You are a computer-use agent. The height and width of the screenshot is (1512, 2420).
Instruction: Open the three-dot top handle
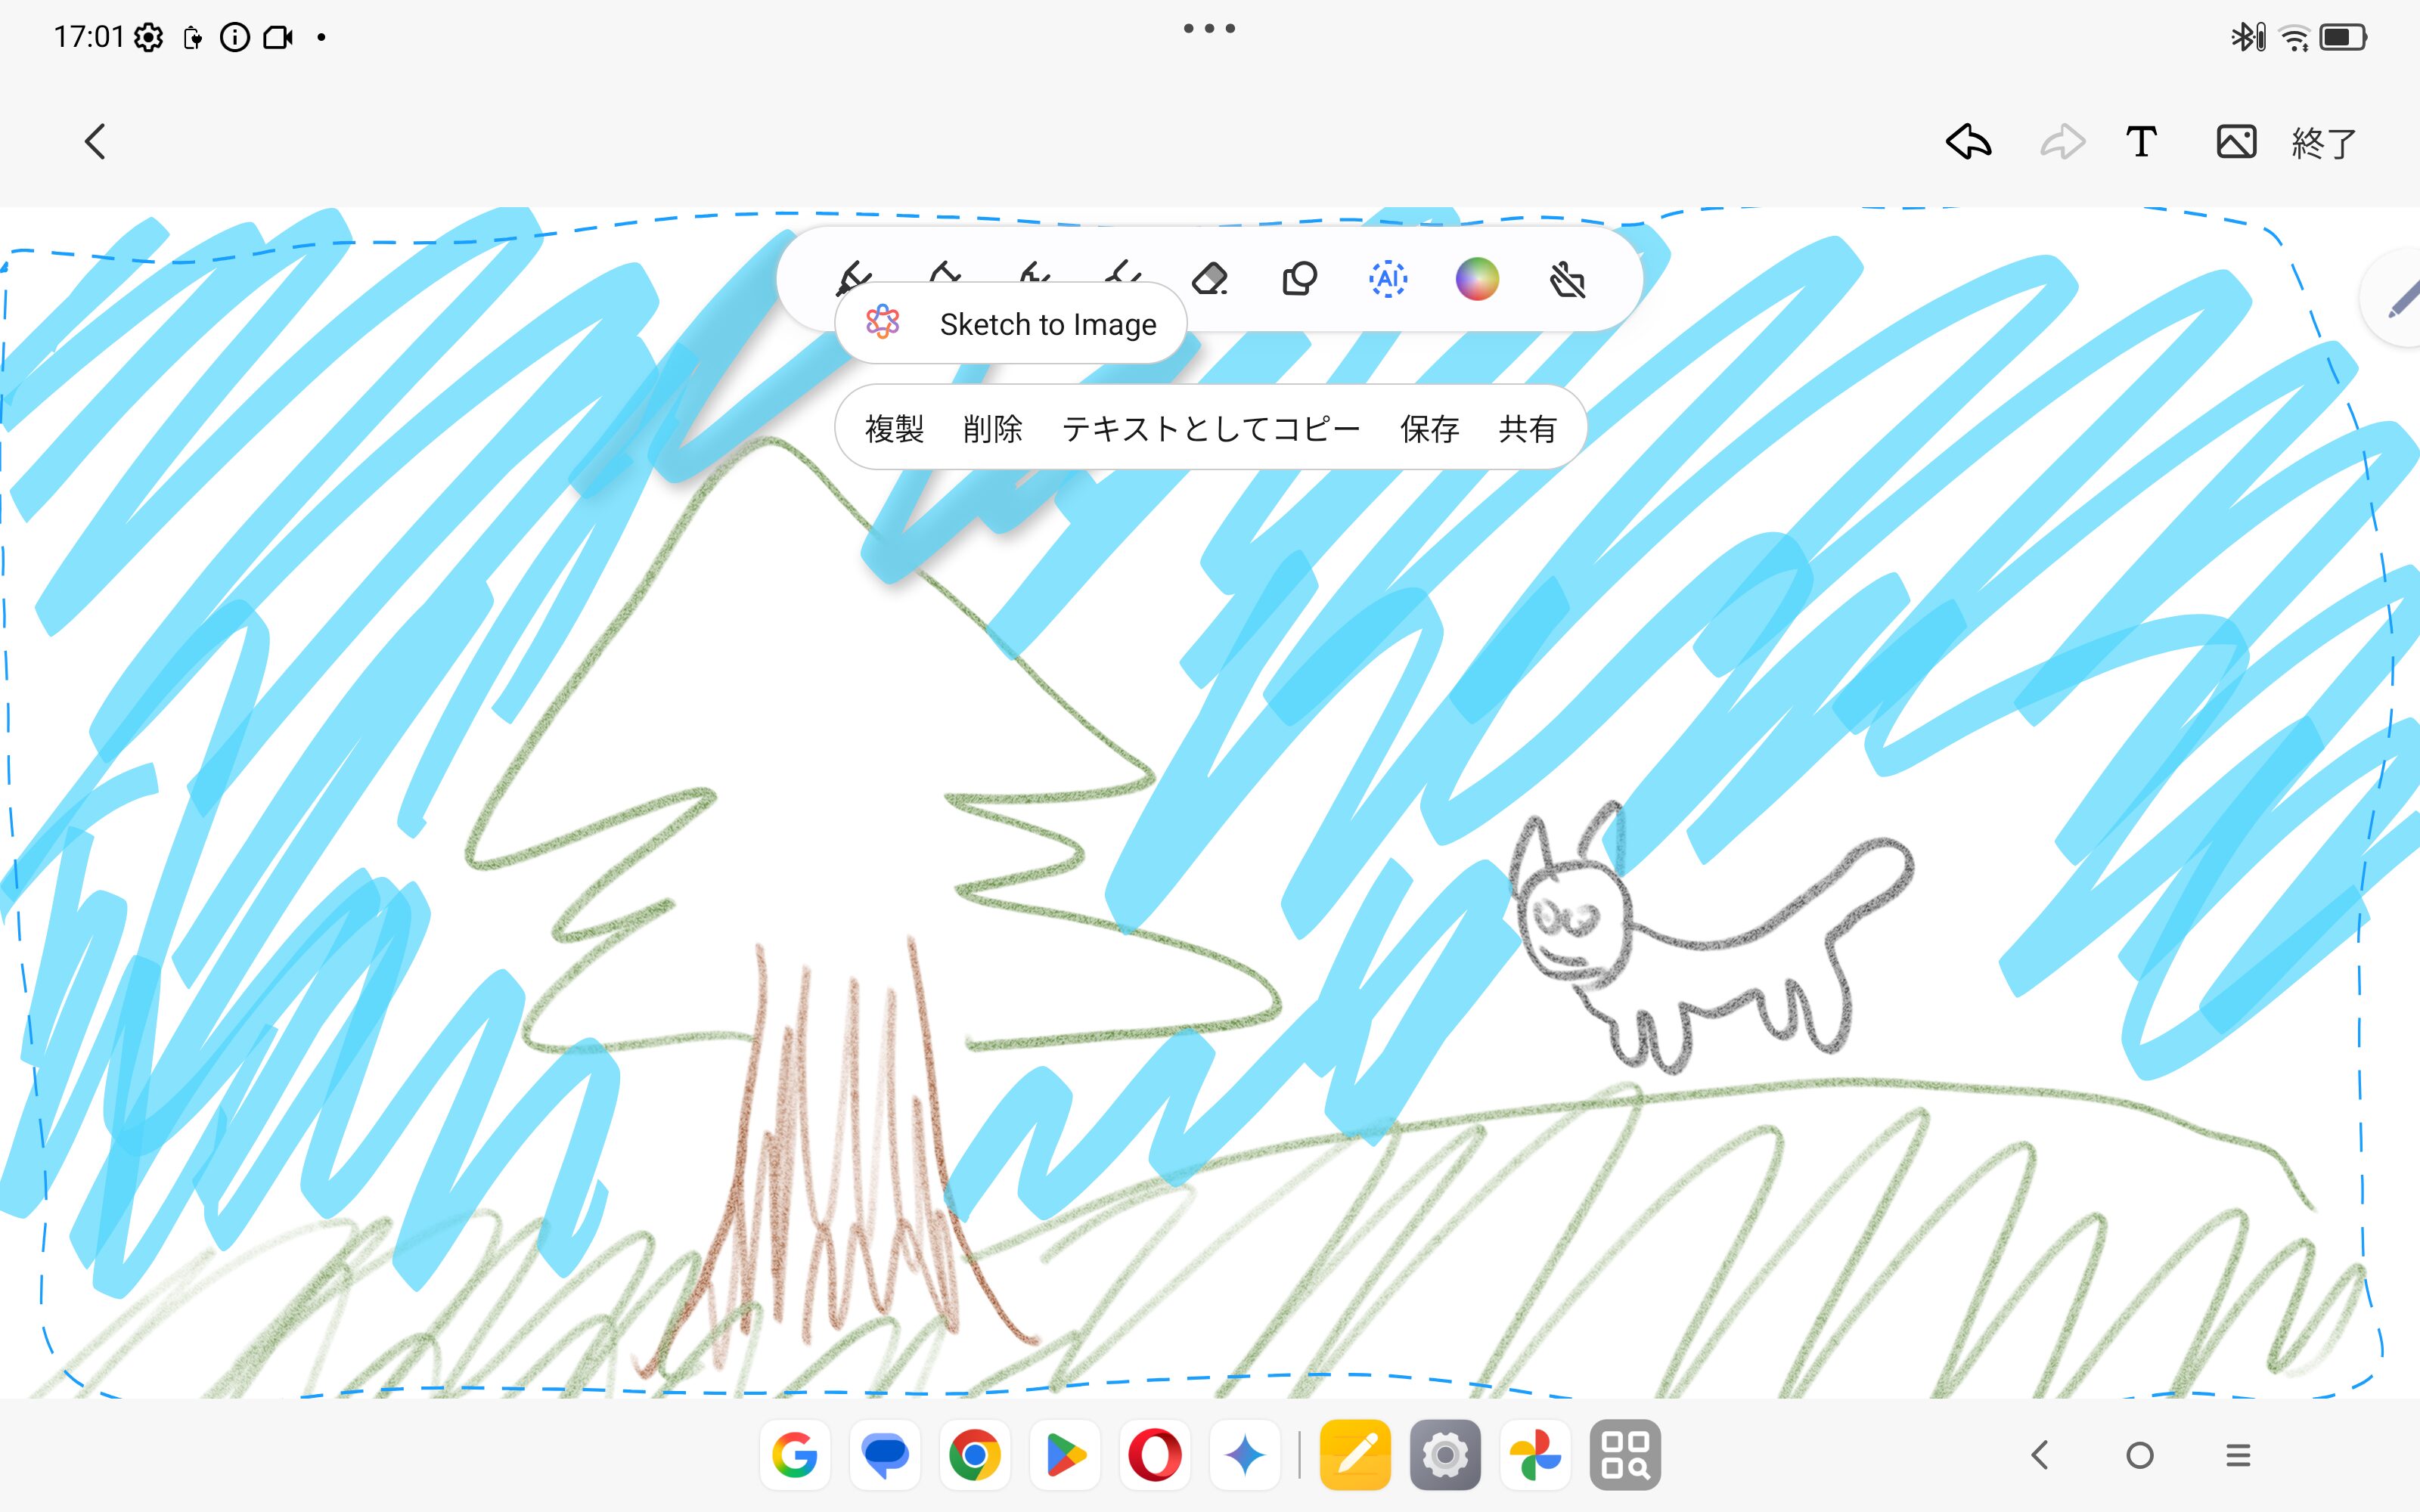point(1209,29)
